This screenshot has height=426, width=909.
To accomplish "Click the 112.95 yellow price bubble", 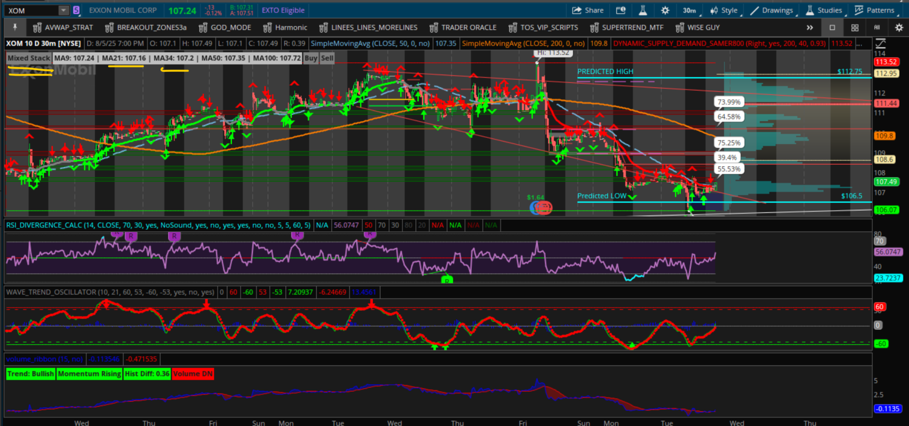I will [886, 74].
